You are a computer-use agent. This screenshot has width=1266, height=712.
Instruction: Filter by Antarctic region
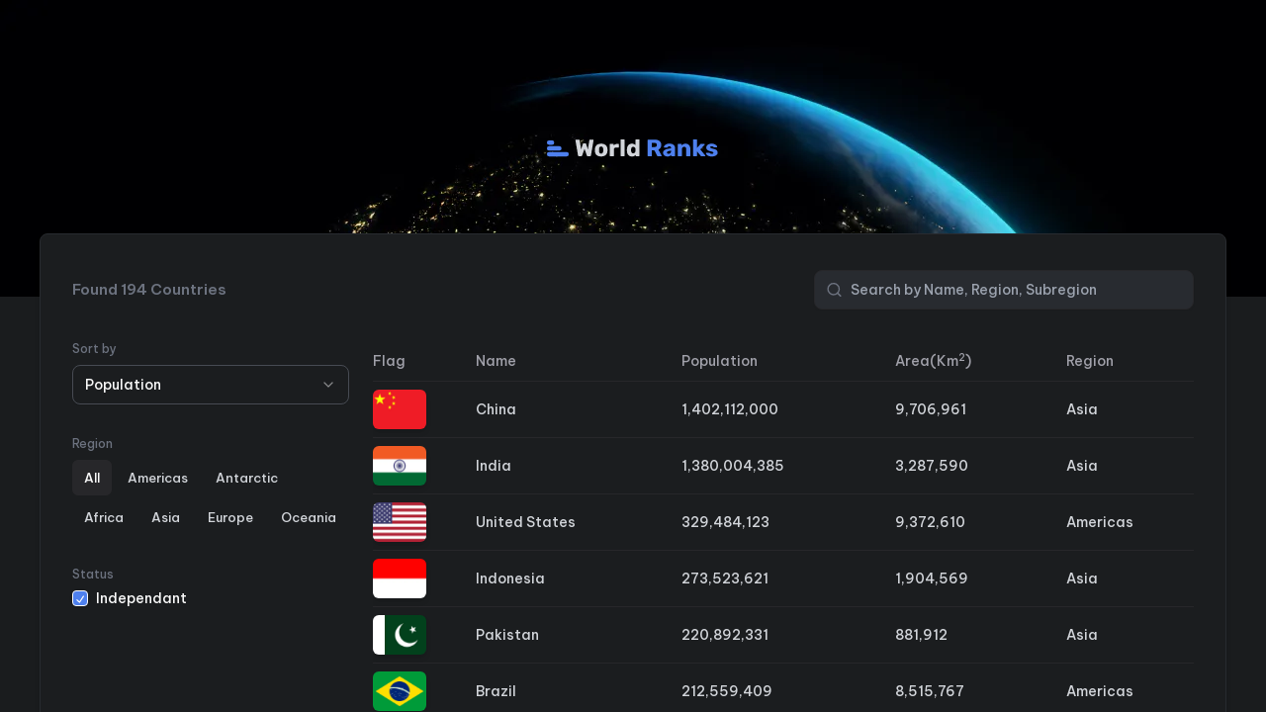[247, 478]
